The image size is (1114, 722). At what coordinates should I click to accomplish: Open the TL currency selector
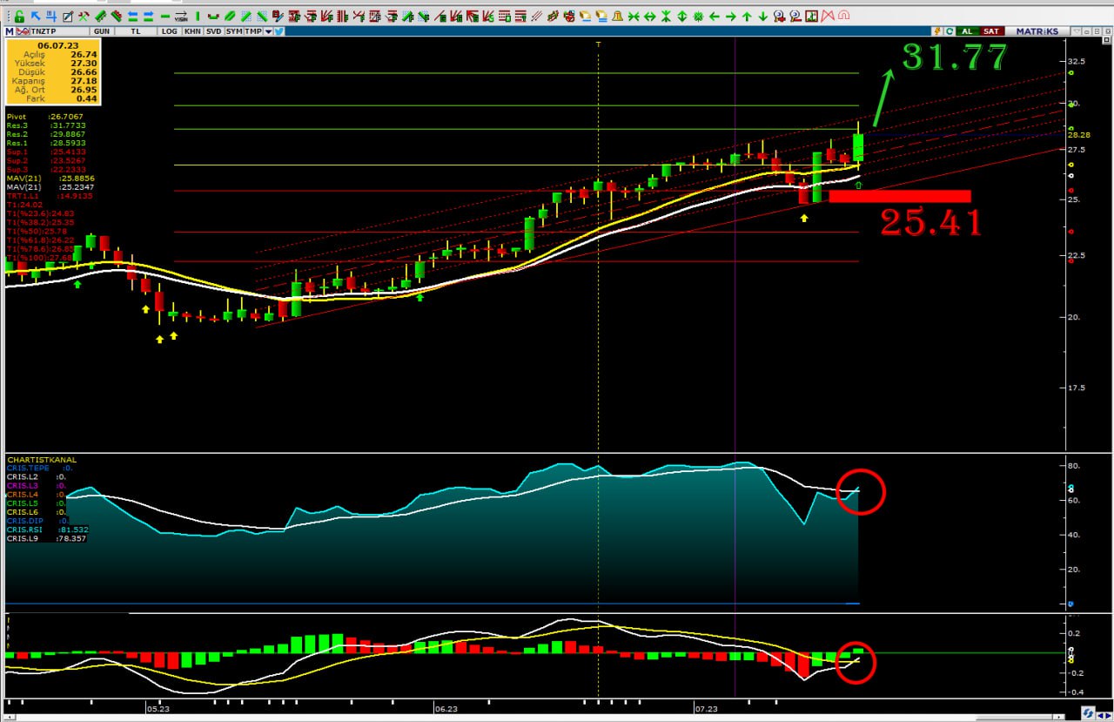coord(135,31)
